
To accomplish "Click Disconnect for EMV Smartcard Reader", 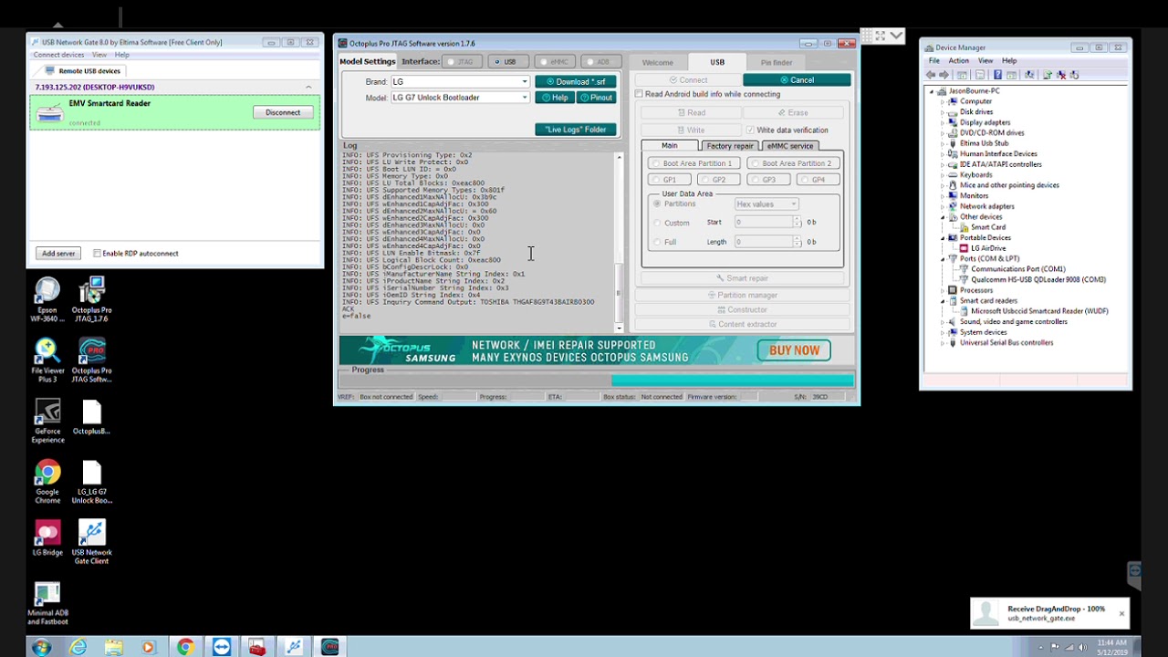I will click(x=283, y=112).
